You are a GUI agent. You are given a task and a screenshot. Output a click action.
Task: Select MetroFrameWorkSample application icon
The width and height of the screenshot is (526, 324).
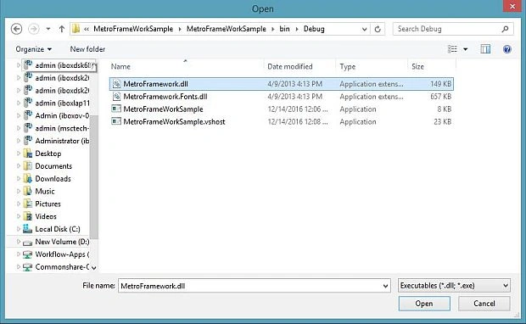click(116, 109)
